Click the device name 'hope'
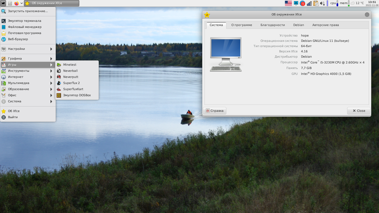Screen dimensions: 379x213 pos(304,35)
